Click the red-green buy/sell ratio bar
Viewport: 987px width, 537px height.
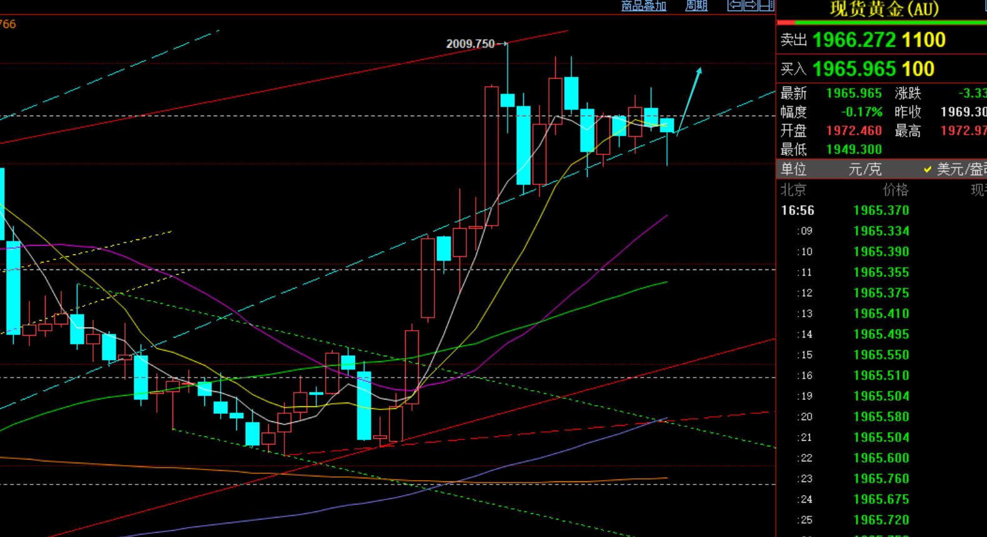point(881,23)
